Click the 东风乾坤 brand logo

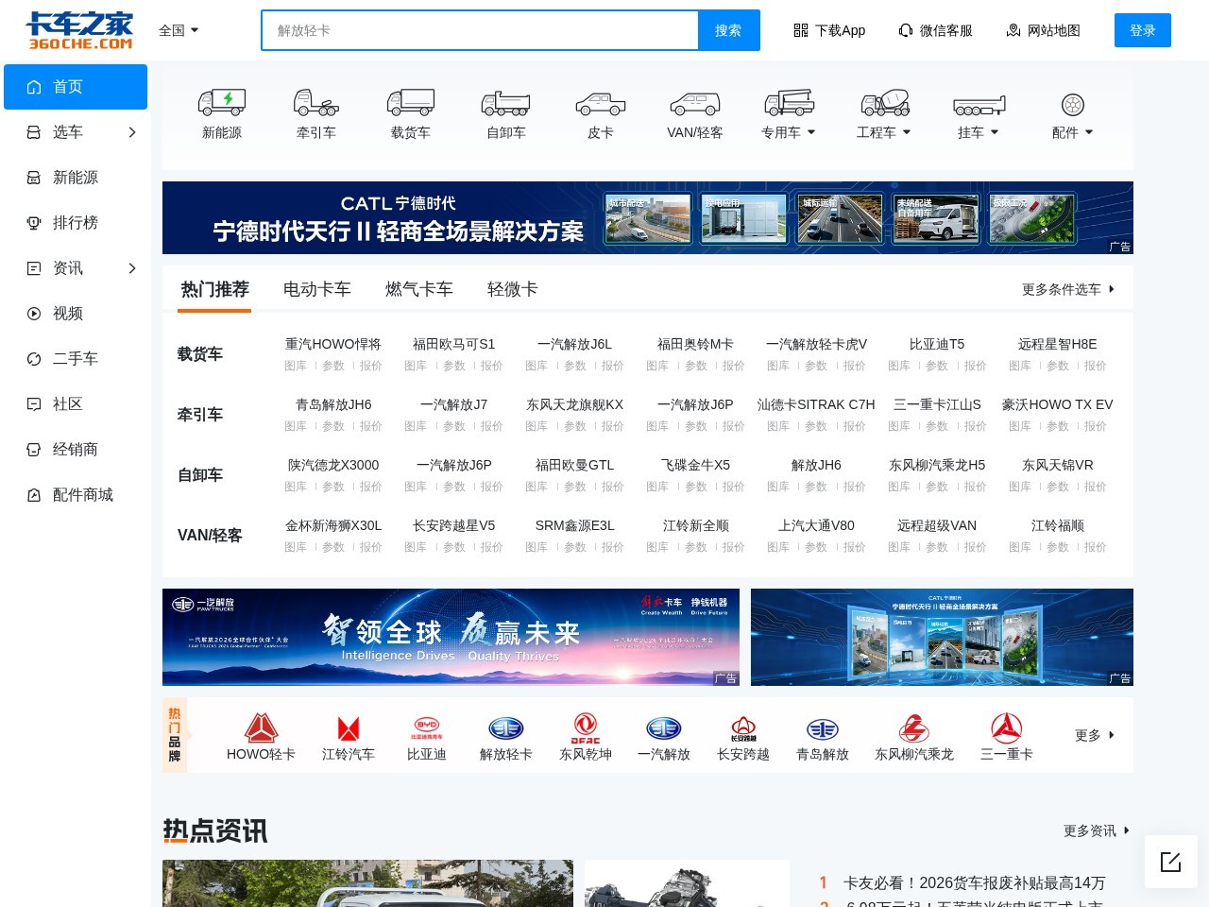click(586, 728)
